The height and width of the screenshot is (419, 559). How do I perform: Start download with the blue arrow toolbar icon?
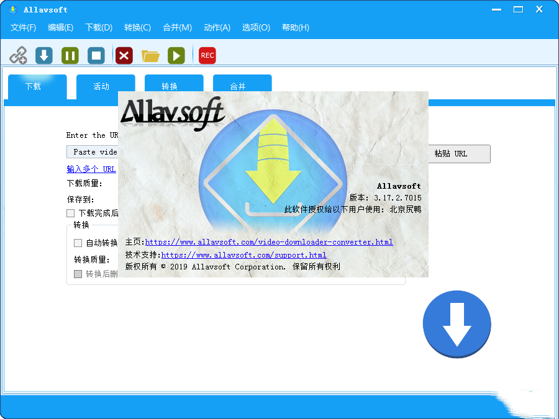[44, 56]
